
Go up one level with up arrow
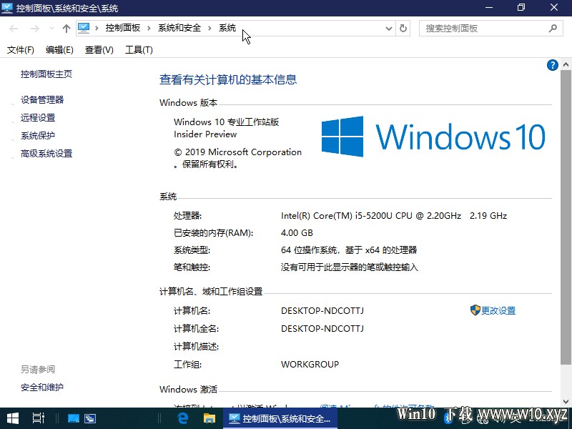(x=66, y=29)
